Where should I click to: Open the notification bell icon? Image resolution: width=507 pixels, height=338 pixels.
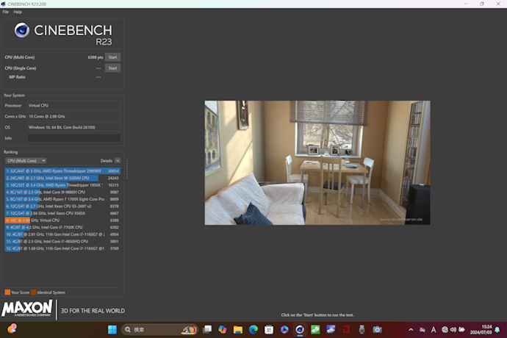[497, 330]
